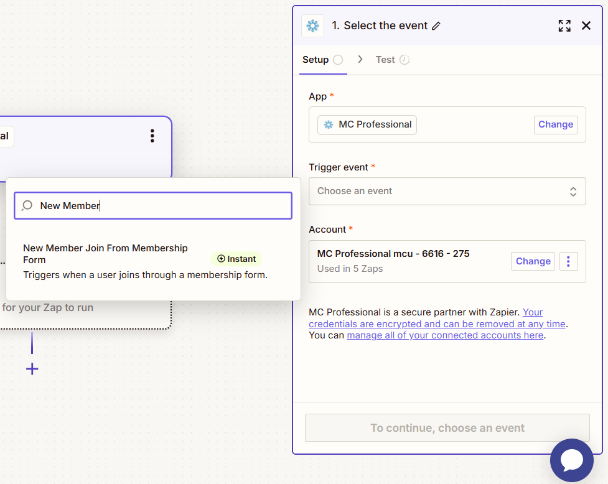Image resolution: width=608 pixels, height=484 pixels.
Task: Expand the panel to full screen
Action: [x=564, y=26]
